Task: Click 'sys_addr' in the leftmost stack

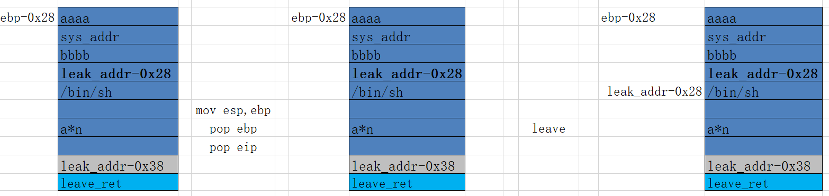Action: (118, 35)
